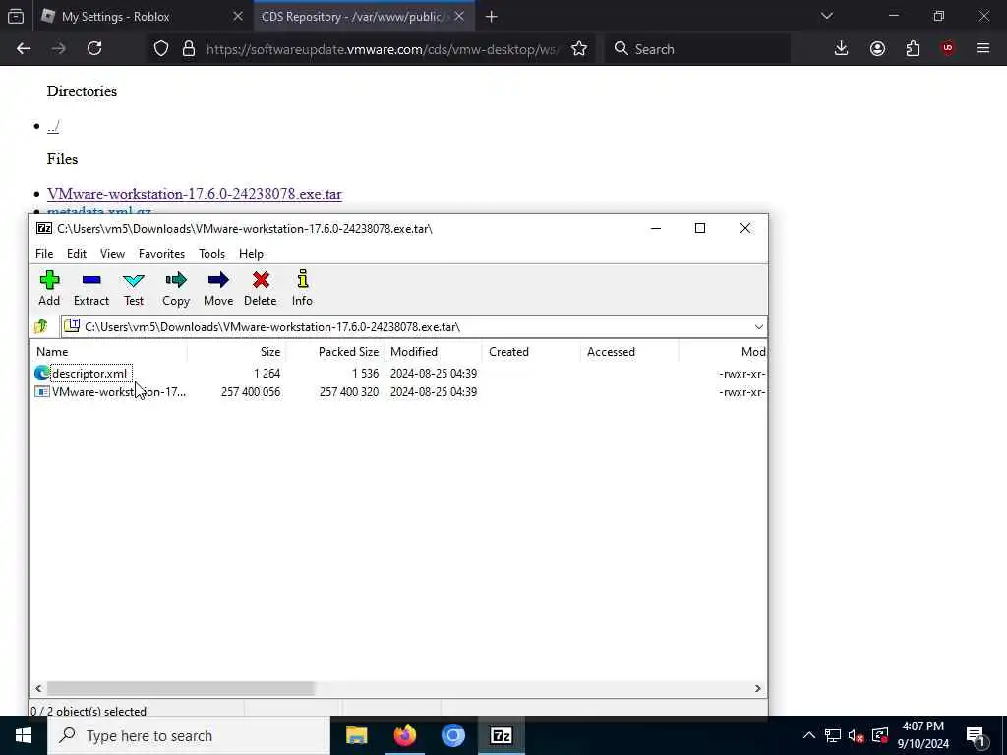Close the My Settings - Roblox tab
Screen dimensions: 1007x755
pos(238,16)
